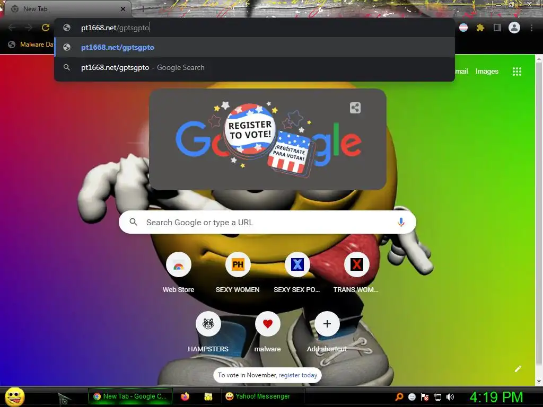Select the pt1668.net/gptsgpto URL suggestion
Image resolution: width=543 pixels, height=407 pixels.
point(255,47)
